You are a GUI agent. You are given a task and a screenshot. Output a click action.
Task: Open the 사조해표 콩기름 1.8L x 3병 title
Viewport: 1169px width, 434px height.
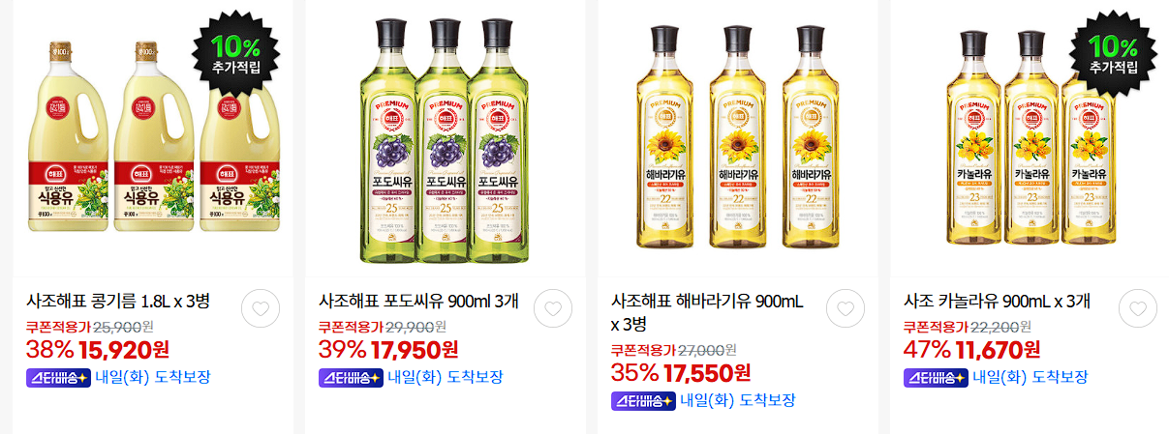[x=118, y=301]
